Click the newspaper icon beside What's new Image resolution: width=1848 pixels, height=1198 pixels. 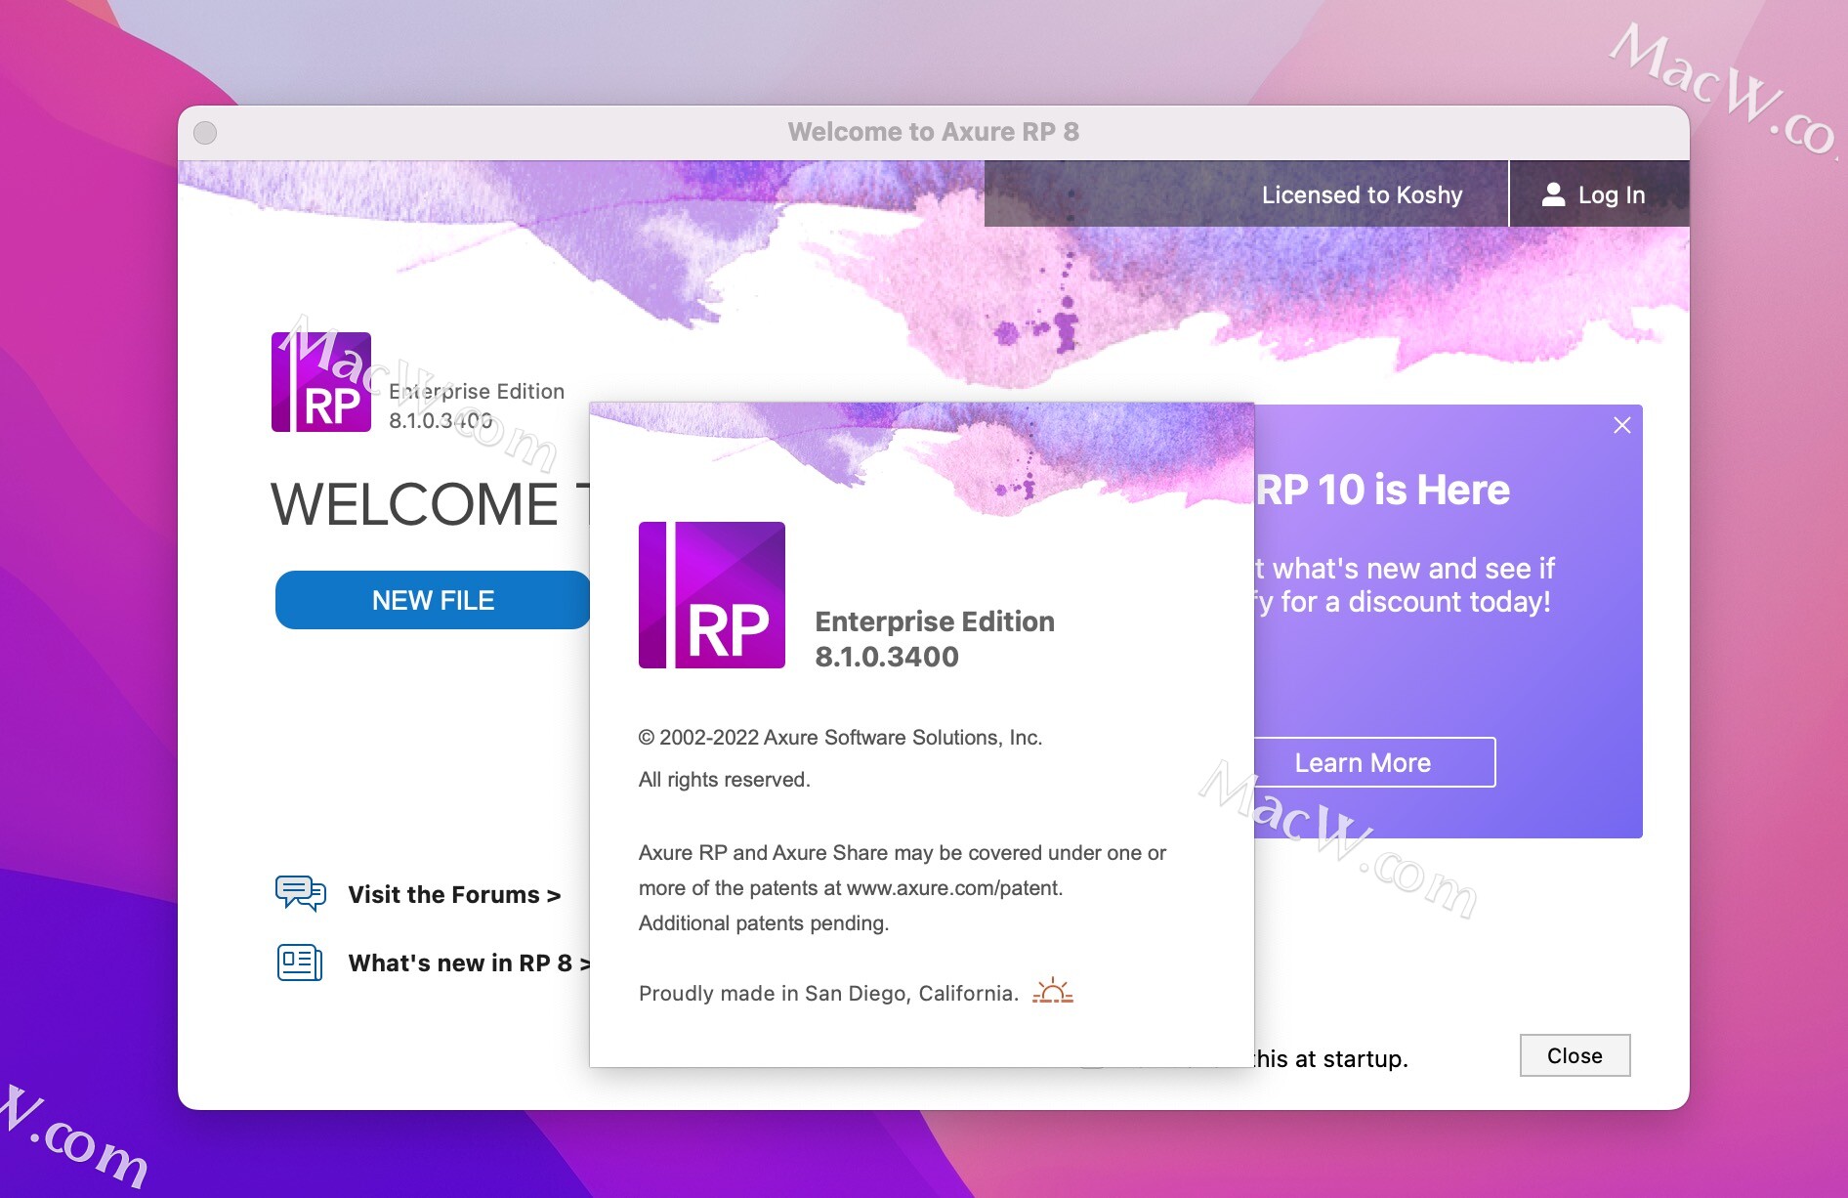[x=300, y=963]
